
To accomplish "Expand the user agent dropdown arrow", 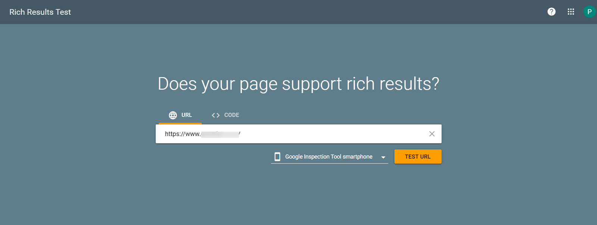I will tap(383, 157).
